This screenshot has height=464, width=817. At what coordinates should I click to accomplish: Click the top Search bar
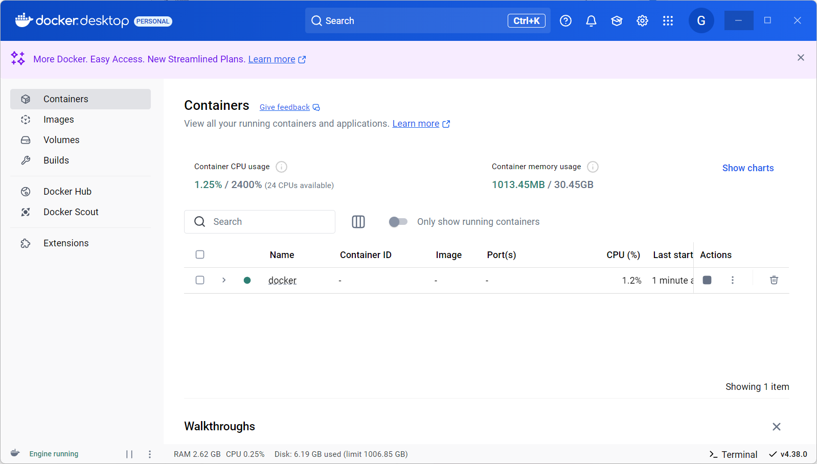pos(428,20)
